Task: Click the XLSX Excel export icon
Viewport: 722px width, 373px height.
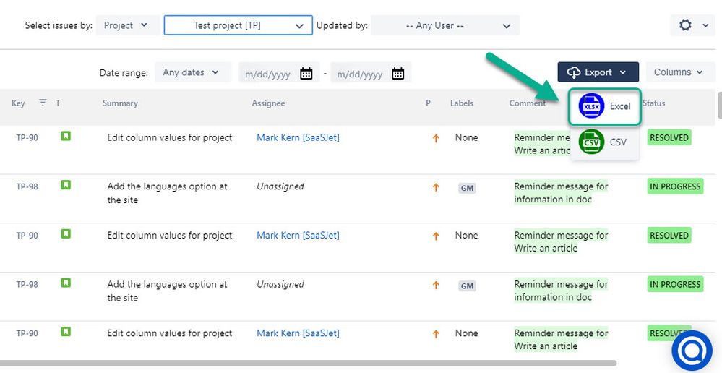Action: [593, 106]
